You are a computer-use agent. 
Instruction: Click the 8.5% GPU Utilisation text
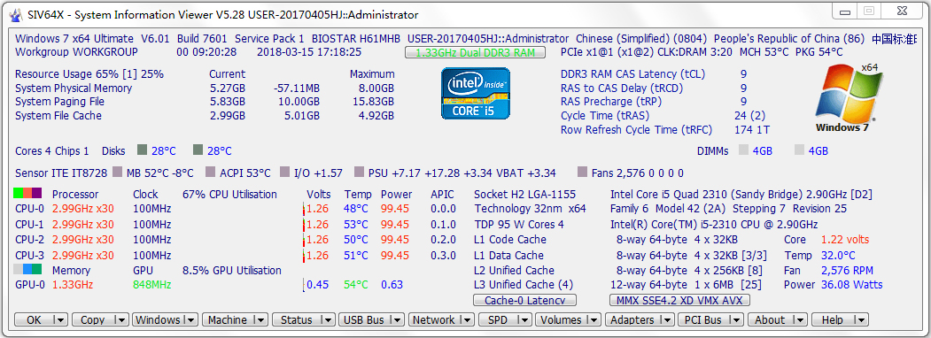232,270
